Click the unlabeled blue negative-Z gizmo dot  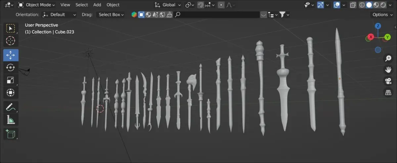tap(378, 50)
